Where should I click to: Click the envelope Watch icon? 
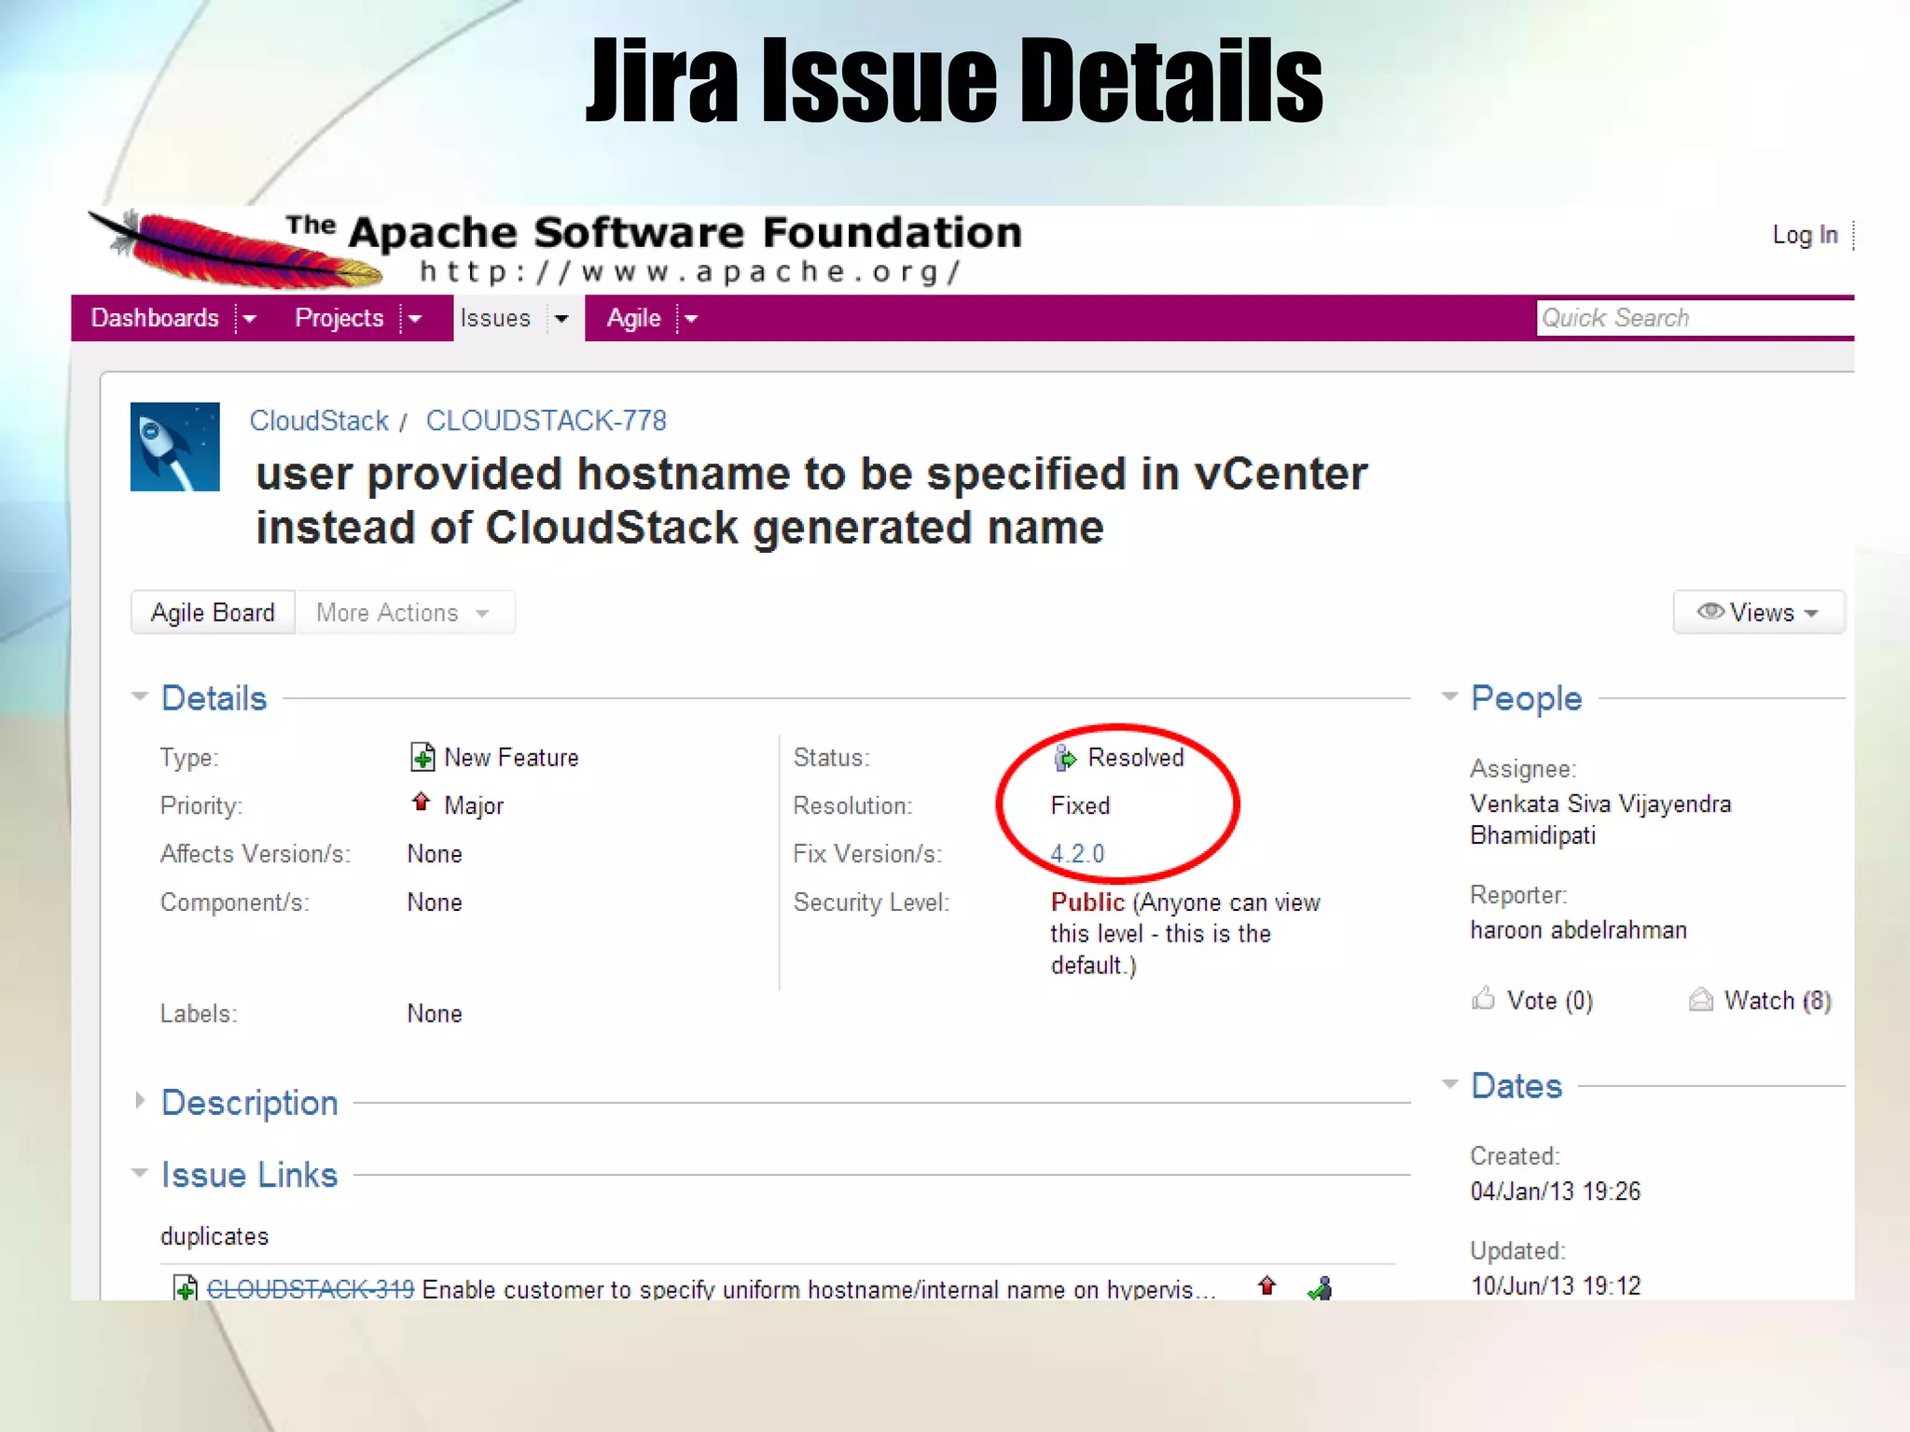coord(1701,999)
